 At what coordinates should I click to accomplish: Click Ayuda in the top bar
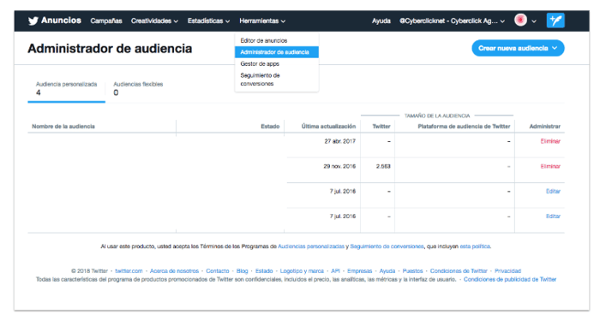coord(381,21)
